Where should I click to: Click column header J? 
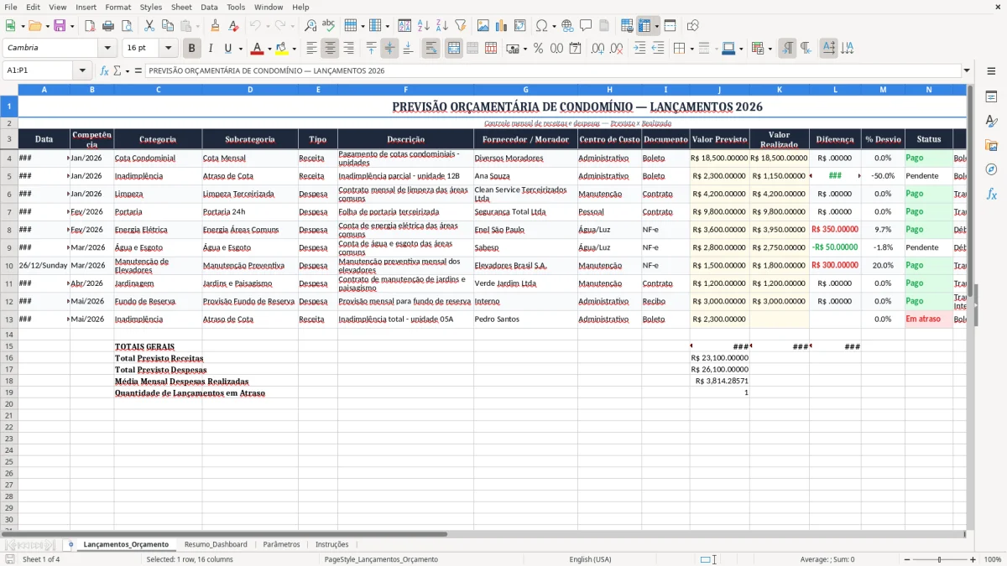click(x=719, y=89)
